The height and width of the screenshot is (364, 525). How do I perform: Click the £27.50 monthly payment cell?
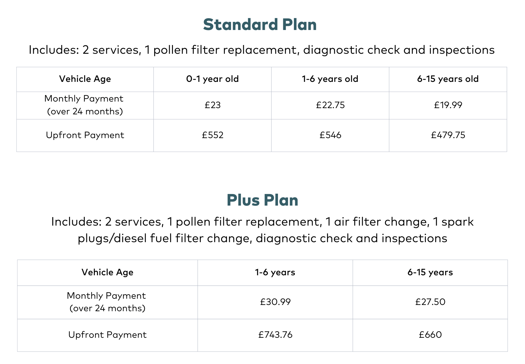click(x=430, y=302)
